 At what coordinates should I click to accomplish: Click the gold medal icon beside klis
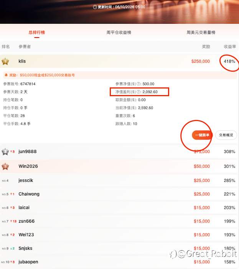pos(5,61)
